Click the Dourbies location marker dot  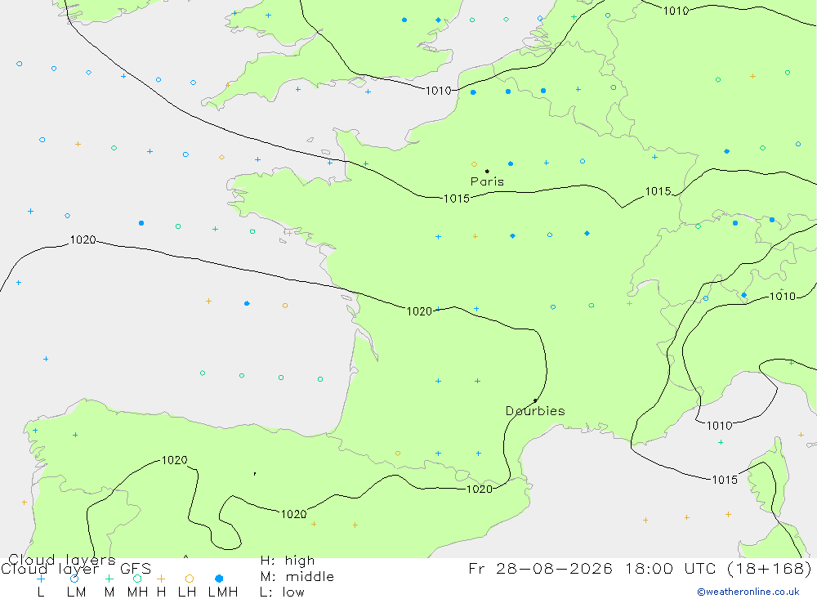point(535,400)
